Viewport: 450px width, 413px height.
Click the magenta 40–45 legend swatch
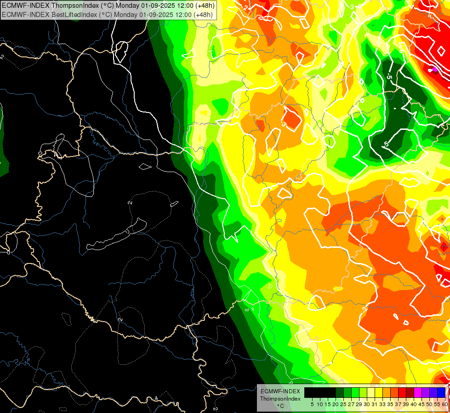[x=417, y=392]
